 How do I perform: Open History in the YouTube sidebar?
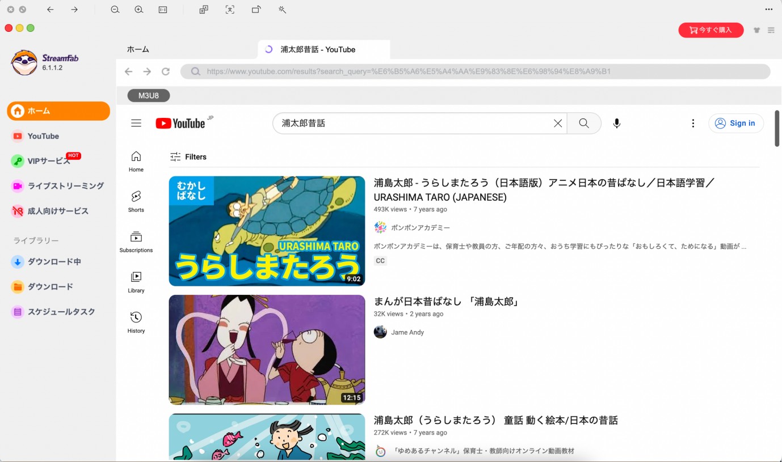[136, 323]
